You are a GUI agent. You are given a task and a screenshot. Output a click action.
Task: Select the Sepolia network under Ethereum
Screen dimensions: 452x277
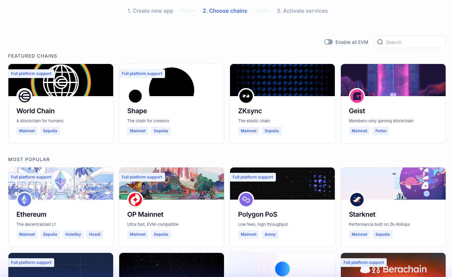click(50, 234)
